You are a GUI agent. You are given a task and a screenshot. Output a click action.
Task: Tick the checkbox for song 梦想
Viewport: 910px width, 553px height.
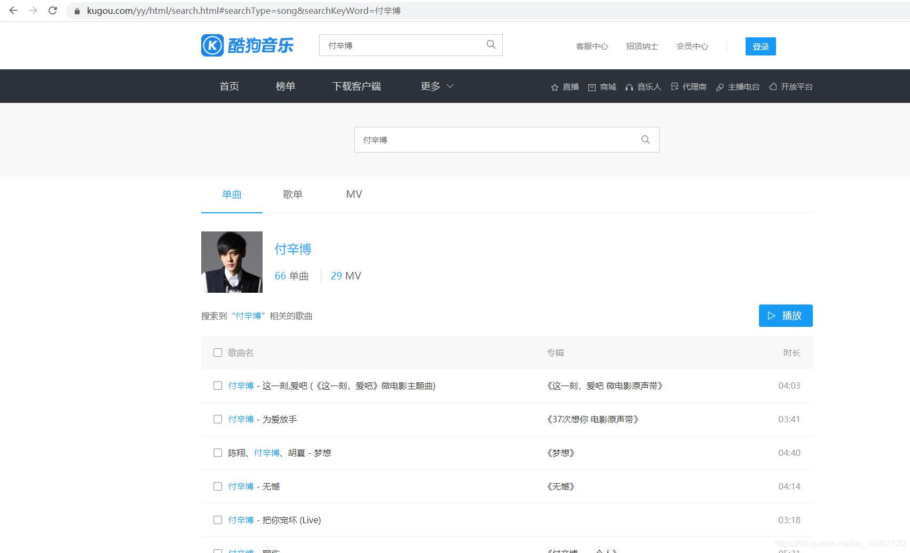tap(218, 453)
